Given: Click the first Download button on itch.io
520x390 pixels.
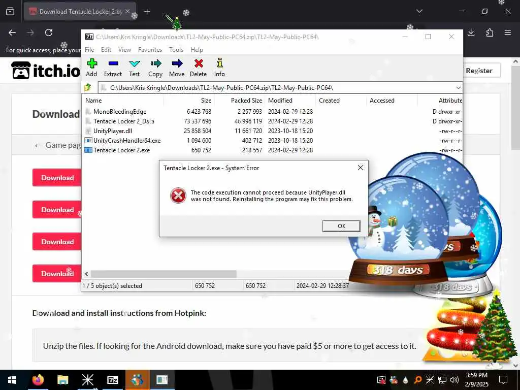Looking at the screenshot, I should [57, 178].
